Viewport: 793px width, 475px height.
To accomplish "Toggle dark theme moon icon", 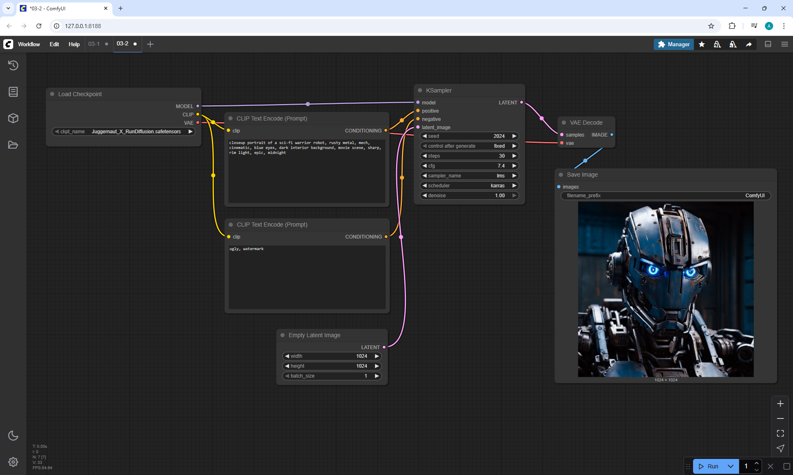I will [x=13, y=435].
